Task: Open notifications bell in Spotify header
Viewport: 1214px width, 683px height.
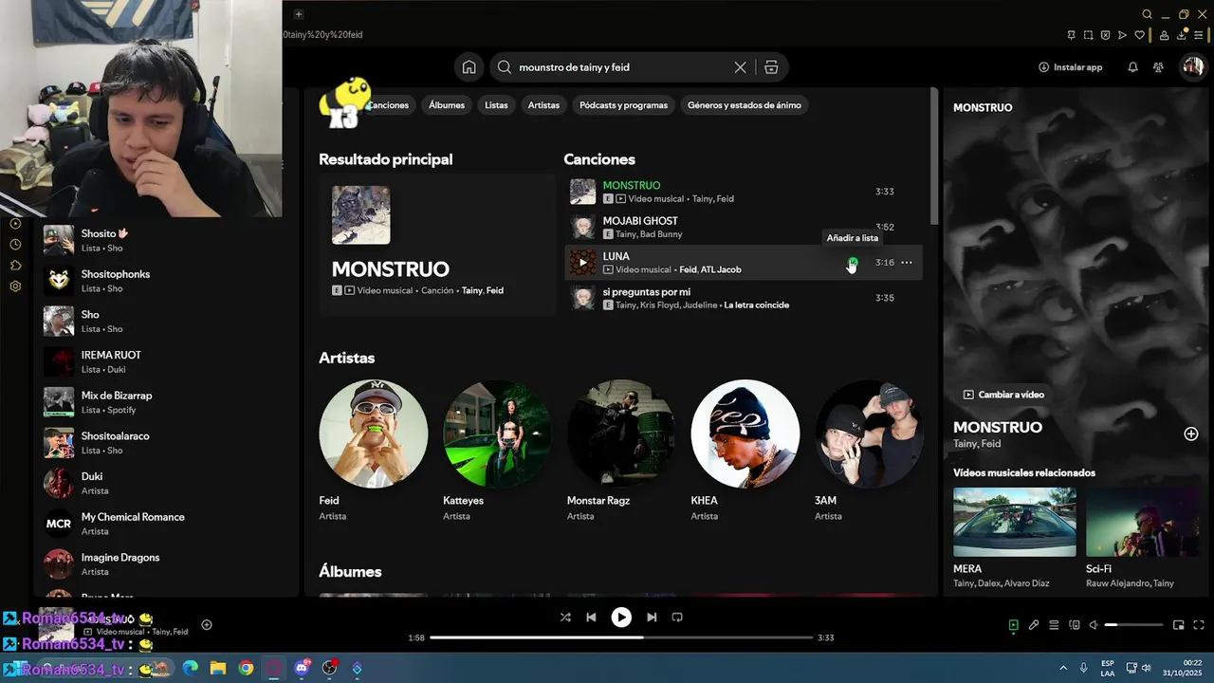Action: [x=1132, y=67]
